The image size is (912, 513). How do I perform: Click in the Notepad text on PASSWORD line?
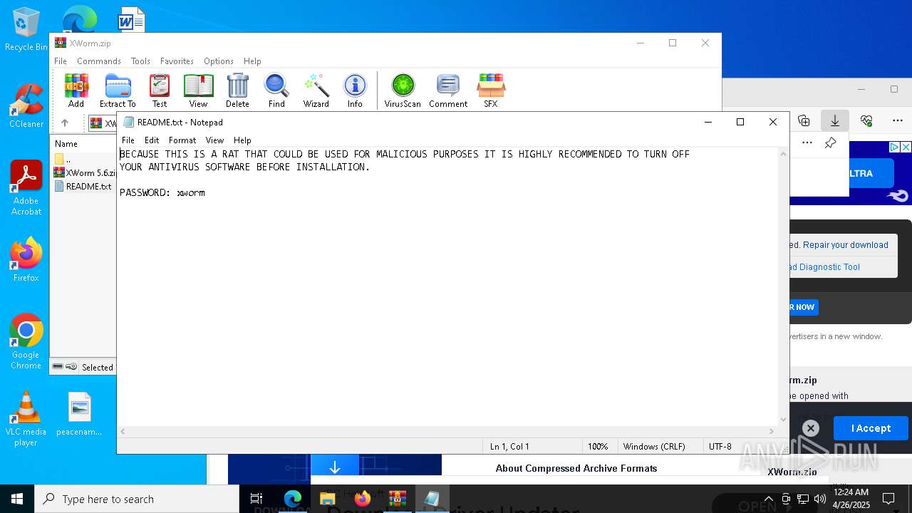(x=162, y=193)
